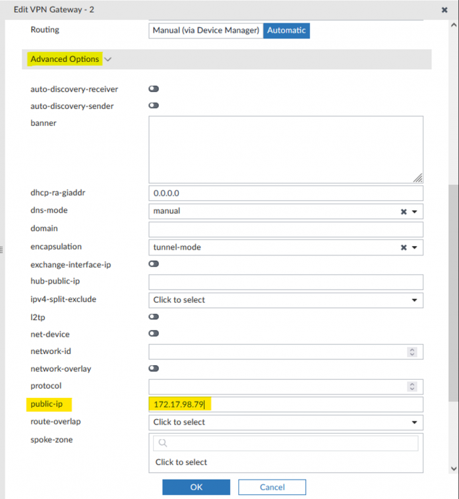This screenshot has width=459, height=499.
Task: Enable the auto-discovery-sender switch
Action: [154, 106]
